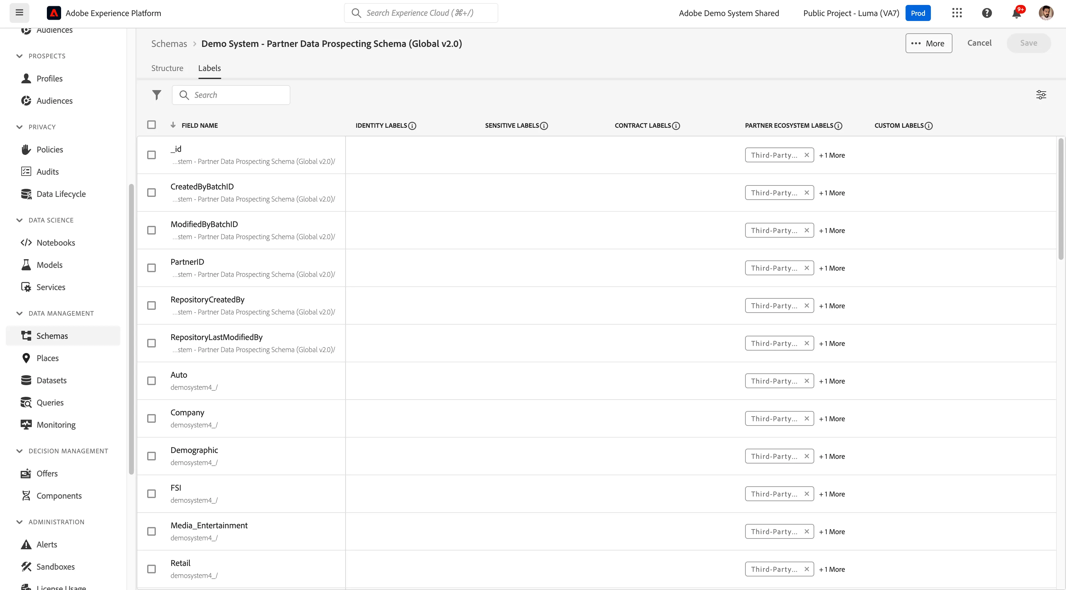This screenshot has height=590, width=1066.
Task: Click the filter funnel icon
Action: coord(156,95)
